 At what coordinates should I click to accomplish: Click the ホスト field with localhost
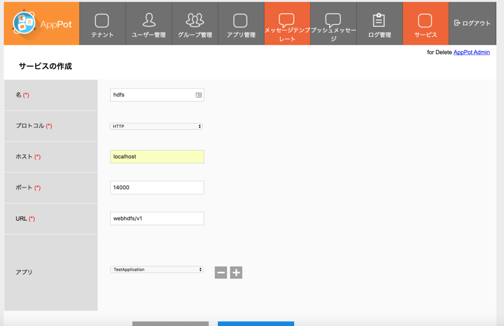(x=157, y=157)
